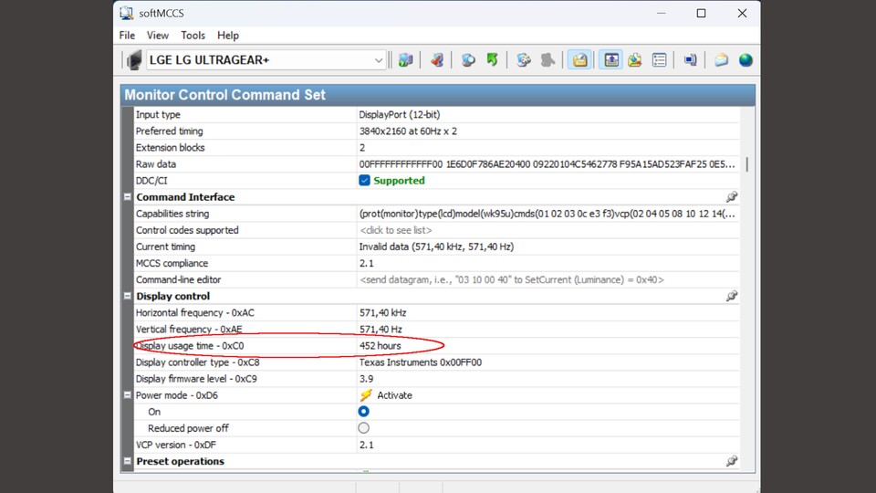This screenshot has height=493, width=876.
Task: Click the monitor icon beside the display selector
Action: pyautogui.click(x=134, y=60)
